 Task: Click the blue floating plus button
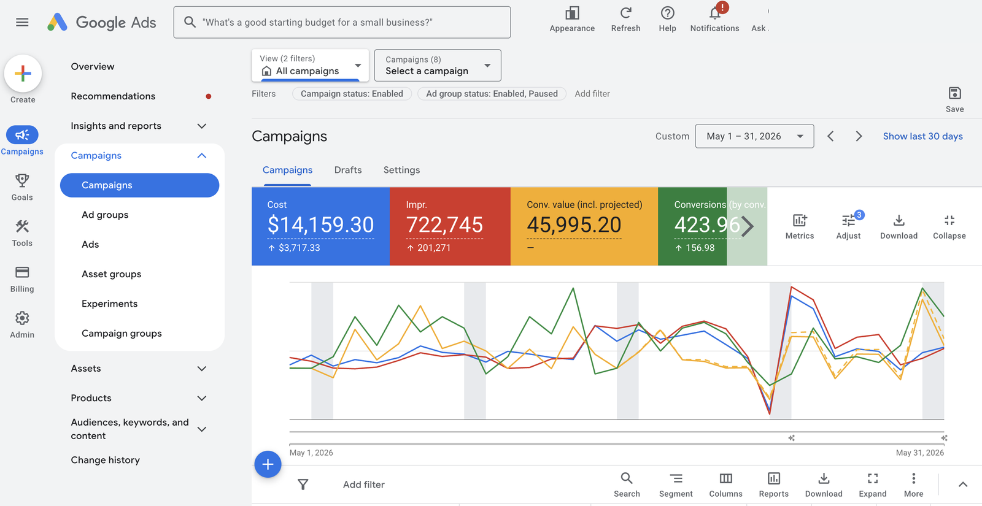pos(268,464)
